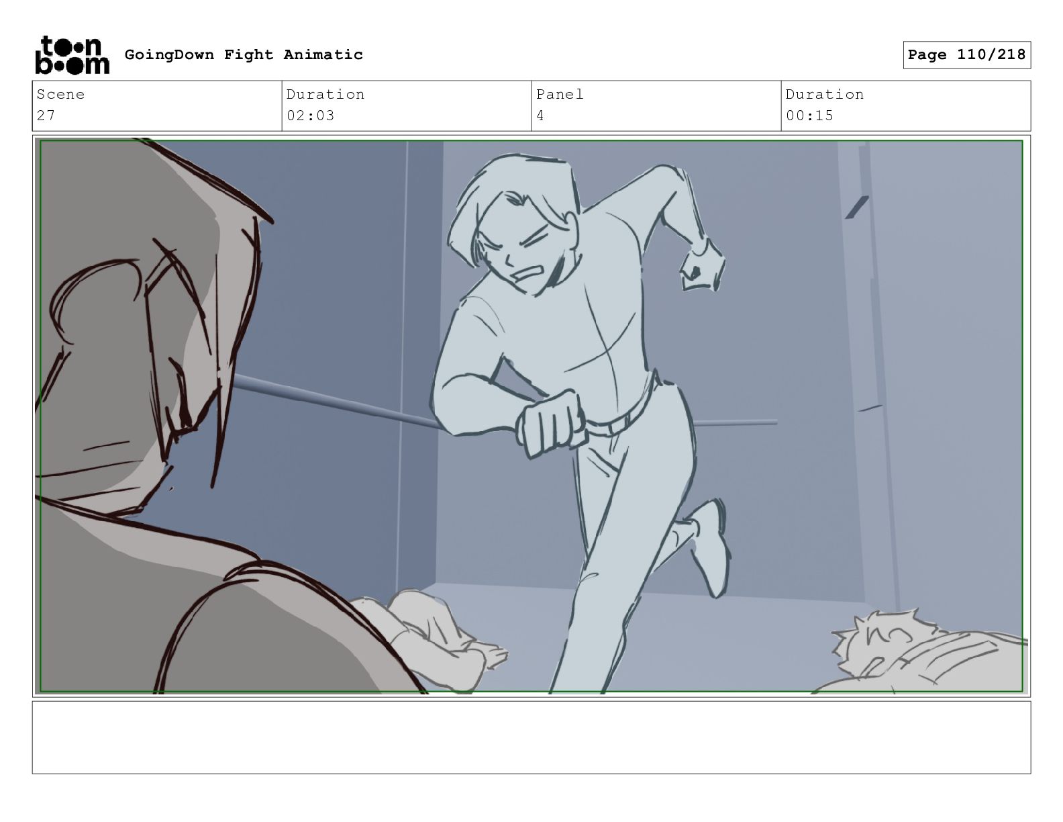Click the Page 110/218 box
The image size is (1063, 822).
coord(966,55)
